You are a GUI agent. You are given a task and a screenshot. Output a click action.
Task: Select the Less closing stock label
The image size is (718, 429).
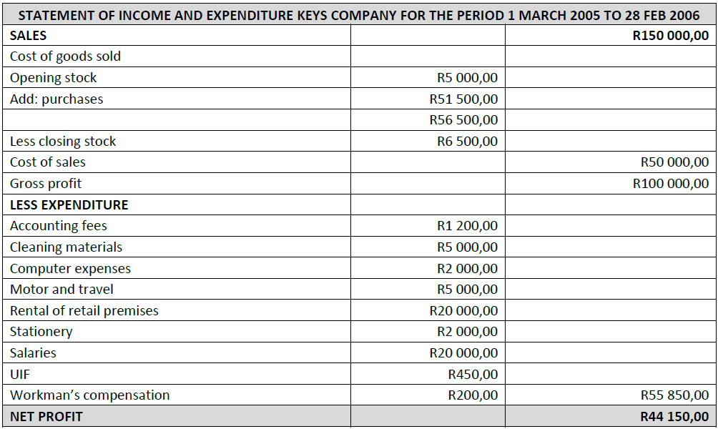(63, 142)
